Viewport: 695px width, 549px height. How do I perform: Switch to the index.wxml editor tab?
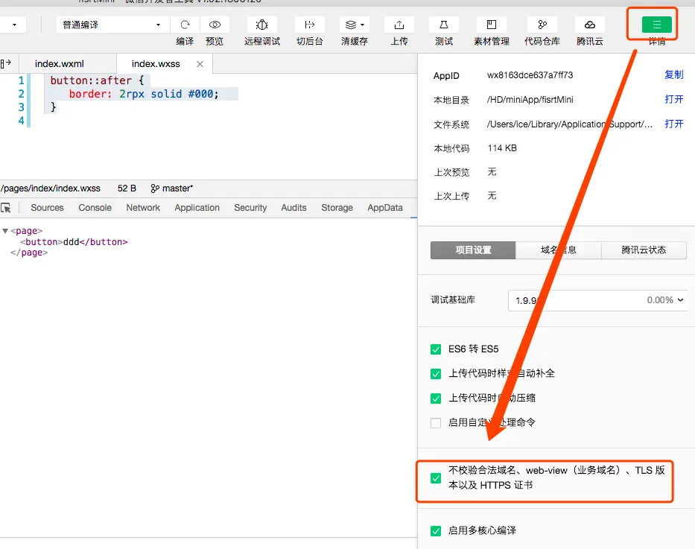[x=60, y=64]
